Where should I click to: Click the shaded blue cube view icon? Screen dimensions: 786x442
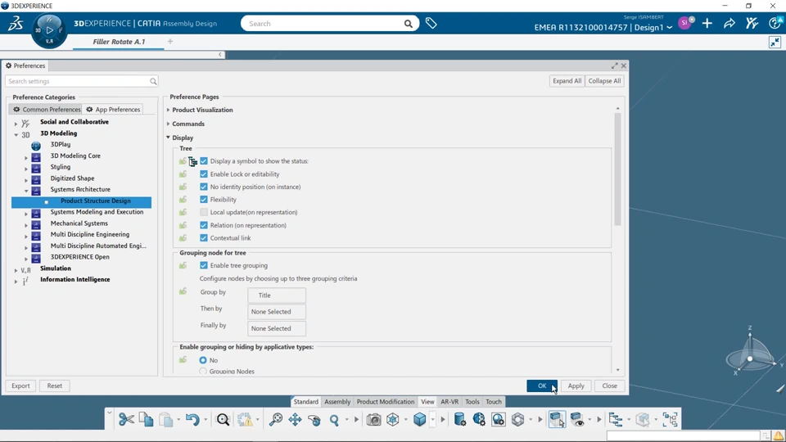pyautogui.click(x=419, y=419)
